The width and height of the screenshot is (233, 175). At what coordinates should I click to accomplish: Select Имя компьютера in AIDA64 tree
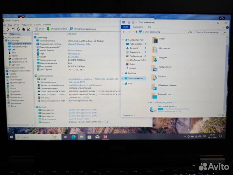(x=18, y=47)
